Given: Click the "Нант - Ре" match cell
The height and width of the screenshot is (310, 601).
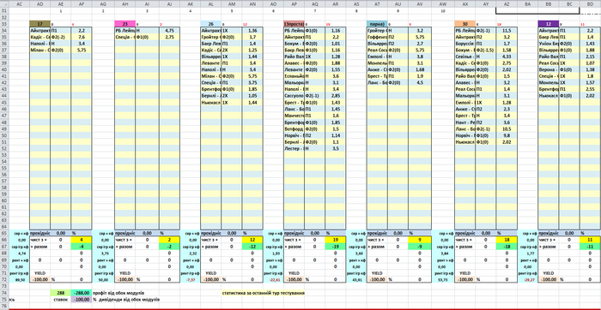Looking at the screenshot, I should click(465, 122).
